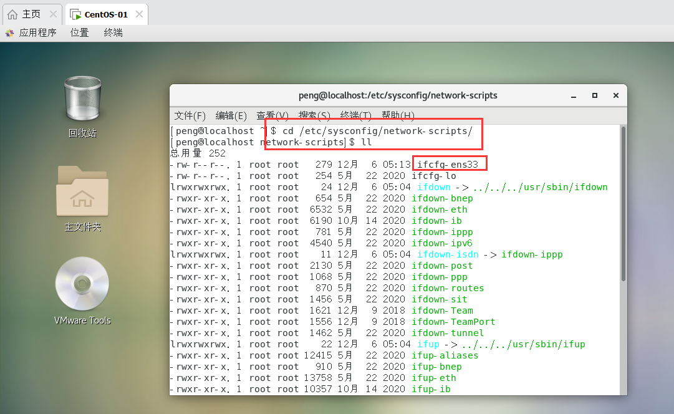Close the CentOS-01 tab
Image resolution: width=674 pixels, height=414 pixels.
tap(139, 14)
